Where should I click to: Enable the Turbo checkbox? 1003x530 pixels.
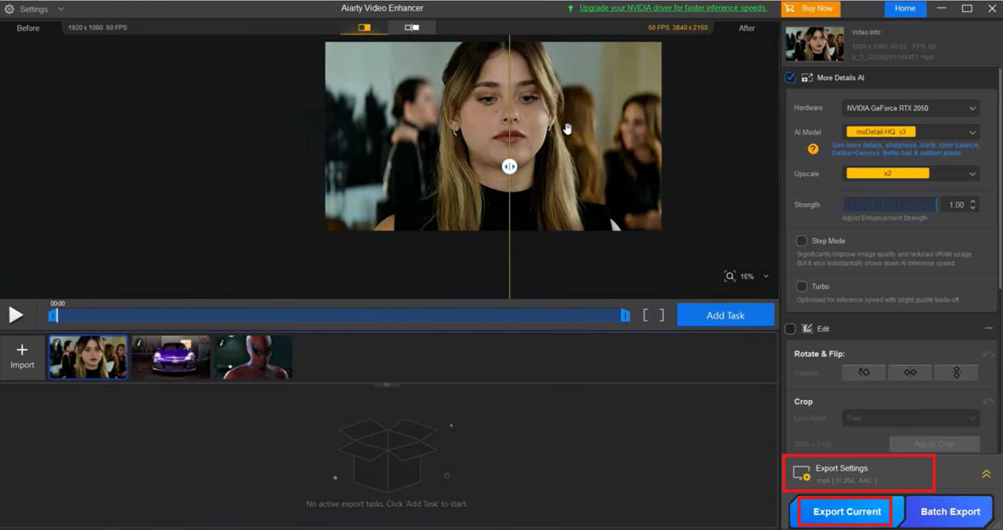(801, 286)
